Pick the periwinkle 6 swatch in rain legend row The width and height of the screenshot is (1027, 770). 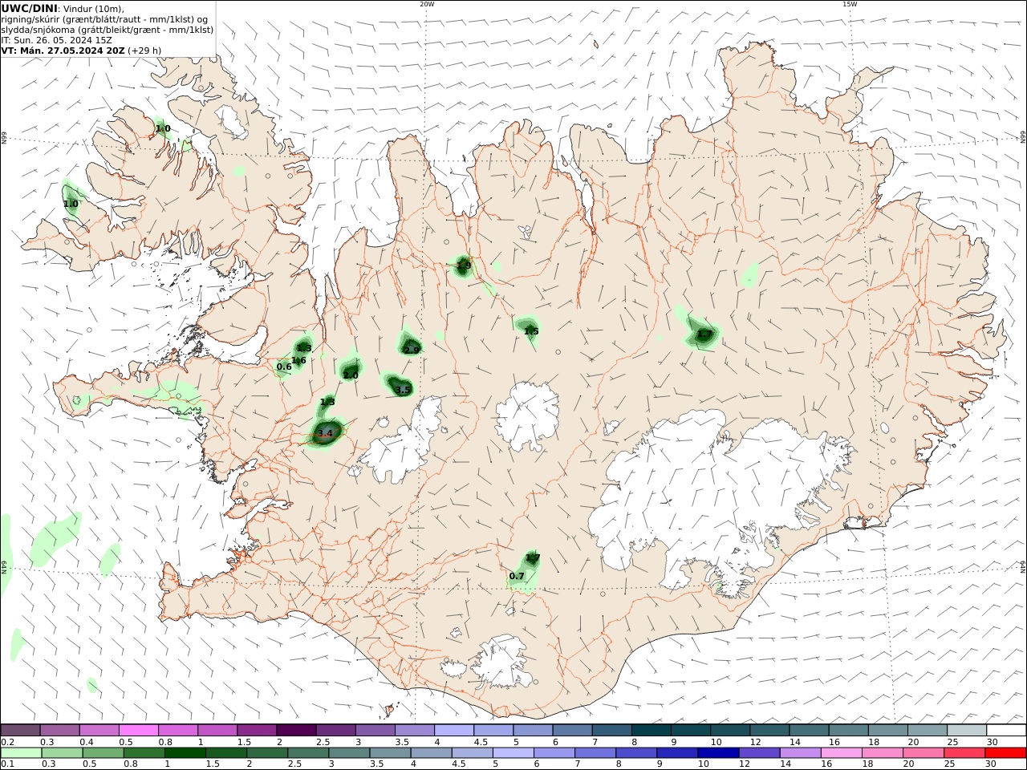coord(554,752)
